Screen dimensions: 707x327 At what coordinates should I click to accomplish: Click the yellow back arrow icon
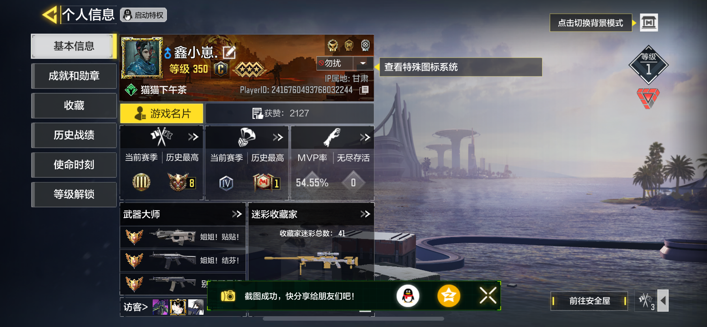pyautogui.click(x=50, y=15)
